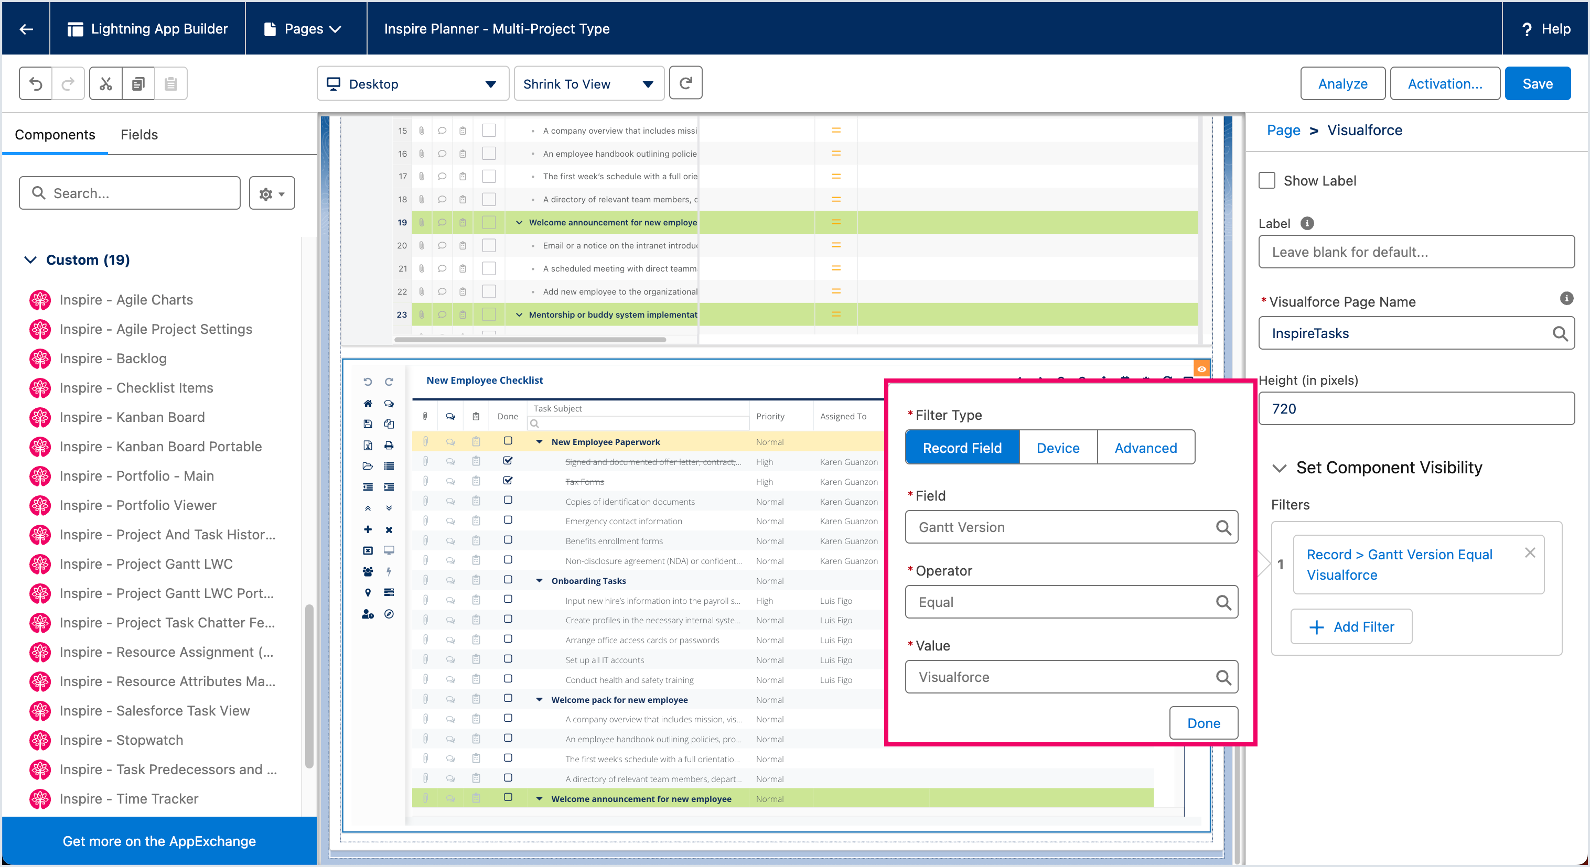Click the components list vertical scrollbar
Image resolution: width=1590 pixels, height=867 pixels.
pos(309,686)
